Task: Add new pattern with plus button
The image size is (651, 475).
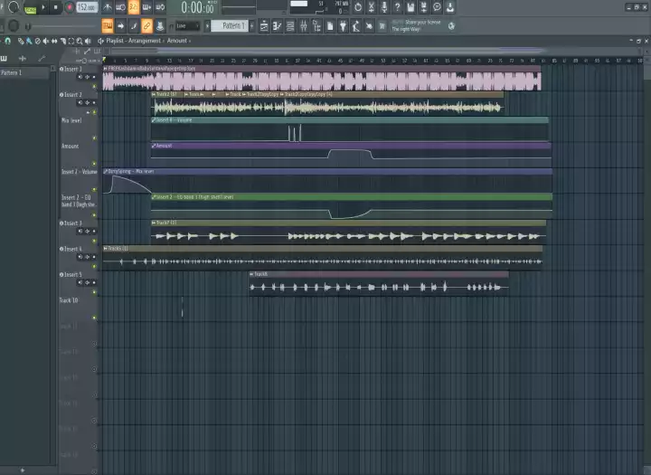Action: pyautogui.click(x=251, y=25)
